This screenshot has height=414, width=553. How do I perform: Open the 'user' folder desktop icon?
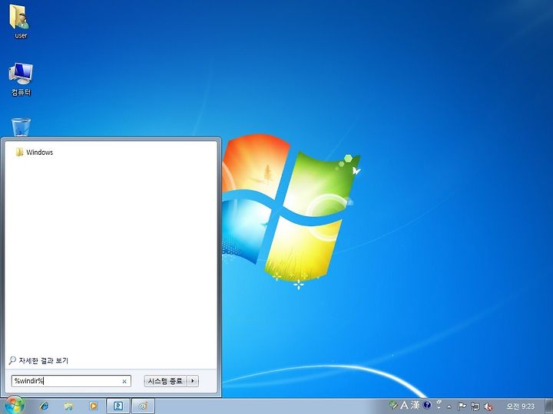[20, 21]
